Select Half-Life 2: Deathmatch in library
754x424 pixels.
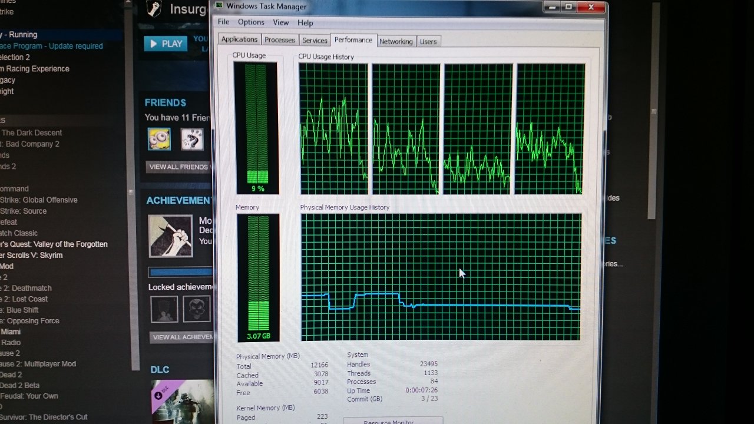click(26, 288)
